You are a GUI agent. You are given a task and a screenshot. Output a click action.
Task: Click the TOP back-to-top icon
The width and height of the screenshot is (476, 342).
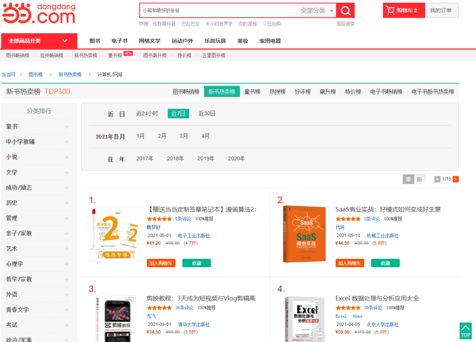pos(465,331)
